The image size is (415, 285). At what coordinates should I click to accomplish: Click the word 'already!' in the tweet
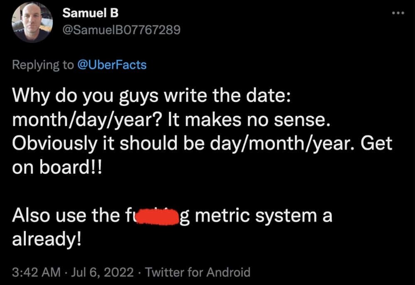(x=46, y=240)
